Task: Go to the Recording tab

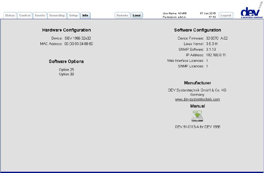Action: (x=57, y=15)
